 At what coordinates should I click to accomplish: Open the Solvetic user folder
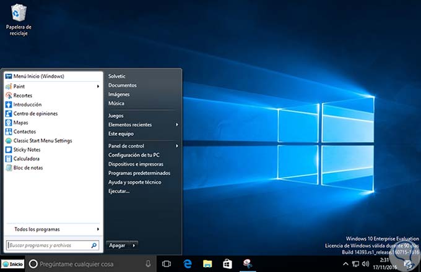click(117, 76)
